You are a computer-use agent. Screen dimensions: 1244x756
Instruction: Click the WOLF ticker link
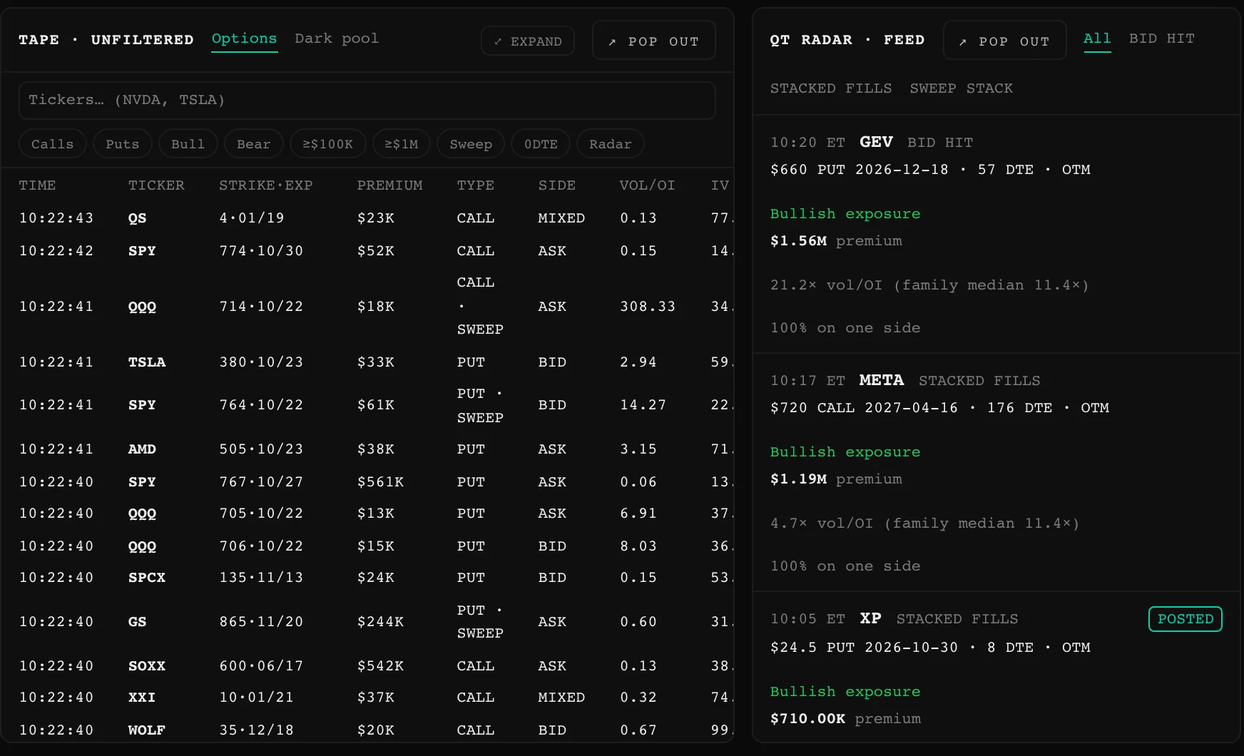147,730
